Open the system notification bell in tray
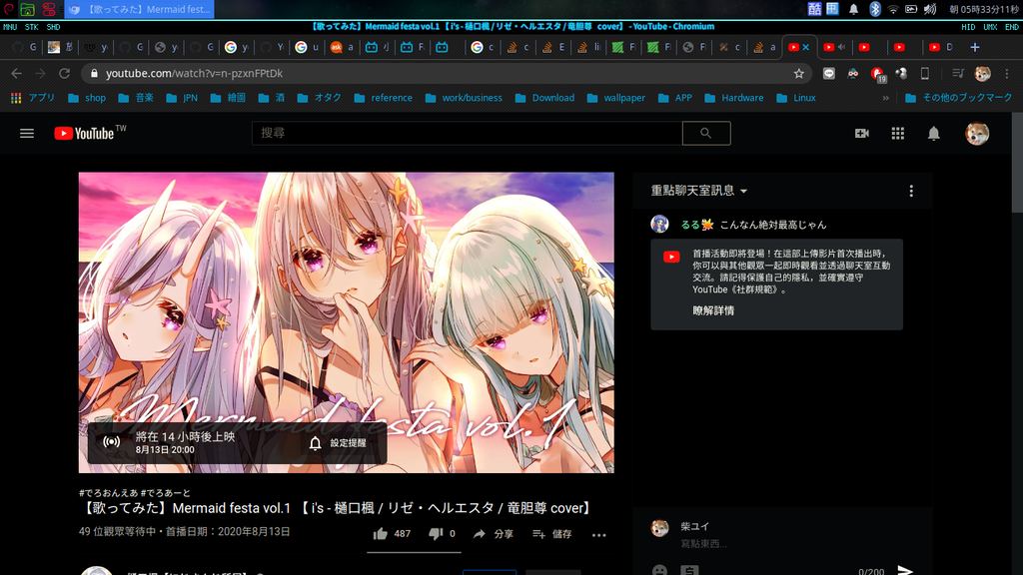1023x575 pixels. coord(853,9)
